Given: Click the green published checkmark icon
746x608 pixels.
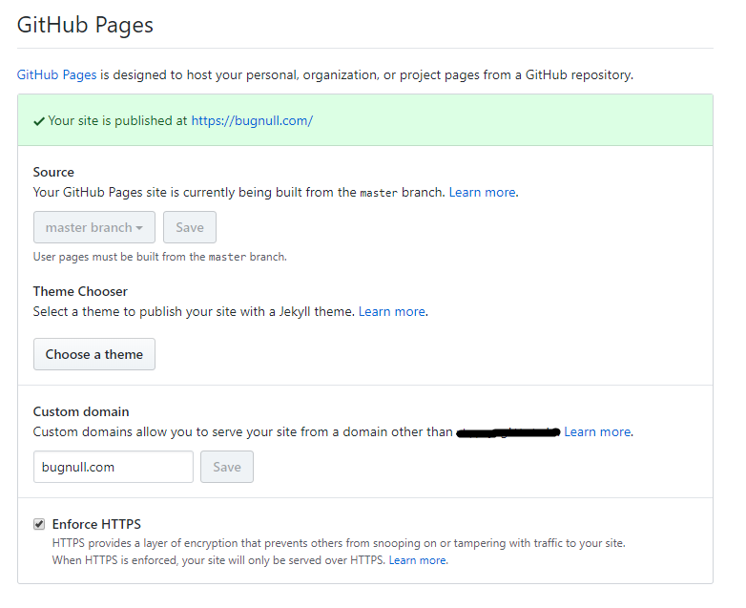Looking at the screenshot, I should 39,121.
